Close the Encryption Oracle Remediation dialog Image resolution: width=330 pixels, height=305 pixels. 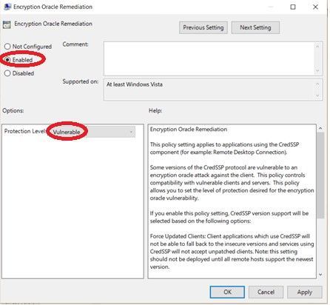coord(315,7)
